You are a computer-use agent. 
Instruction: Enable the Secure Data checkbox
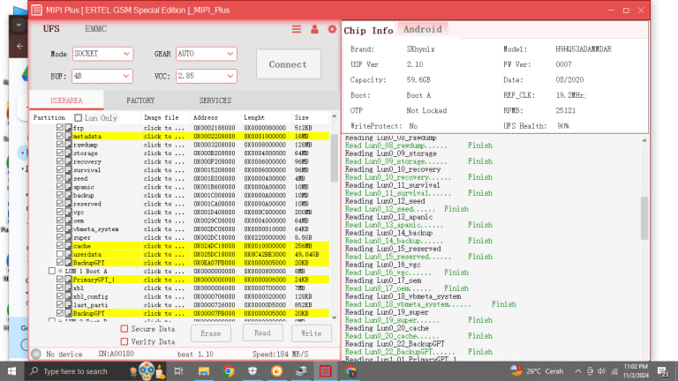click(124, 329)
